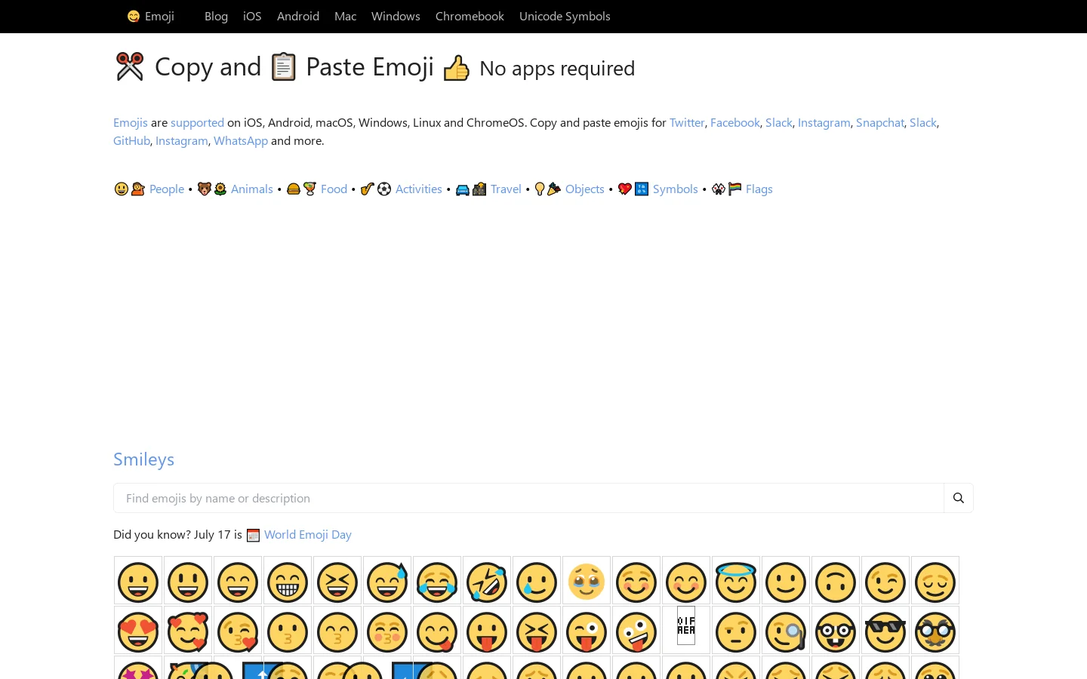This screenshot has width=1087, height=679.
Task: Choose the sunglasses face emoji
Action: pyautogui.click(x=885, y=631)
